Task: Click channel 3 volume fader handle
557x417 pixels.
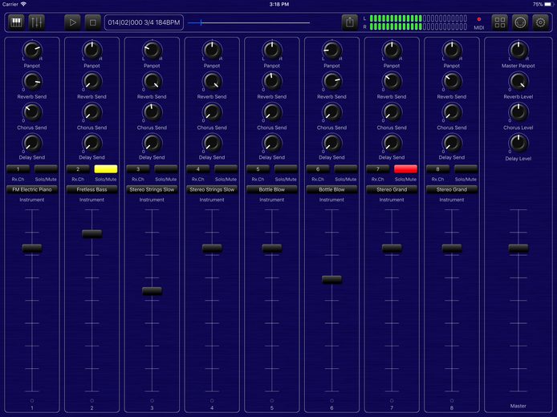Action: tap(152, 291)
